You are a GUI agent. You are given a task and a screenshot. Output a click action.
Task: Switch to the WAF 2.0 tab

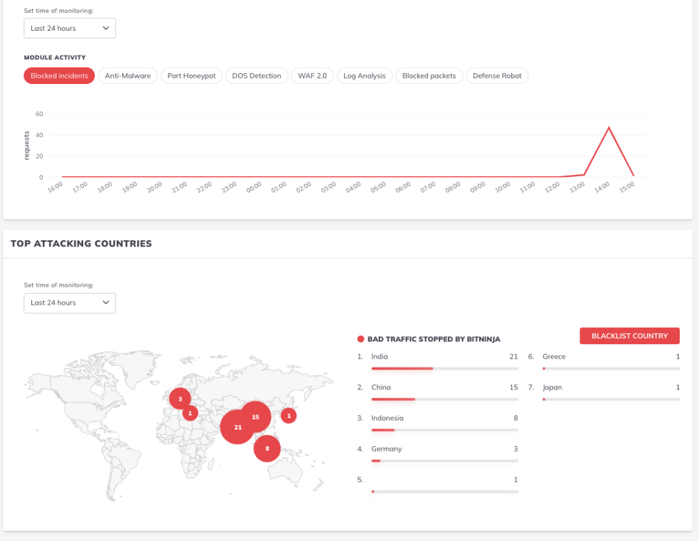tap(311, 76)
